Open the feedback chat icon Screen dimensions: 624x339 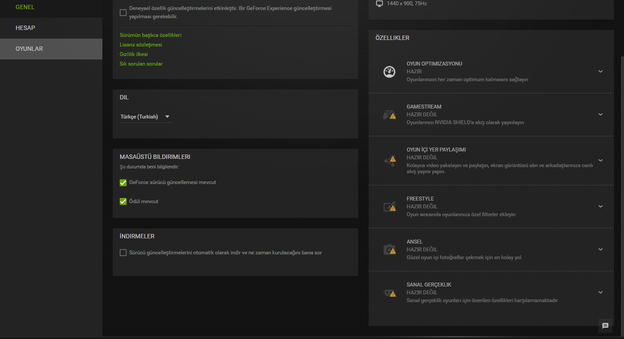tap(605, 326)
